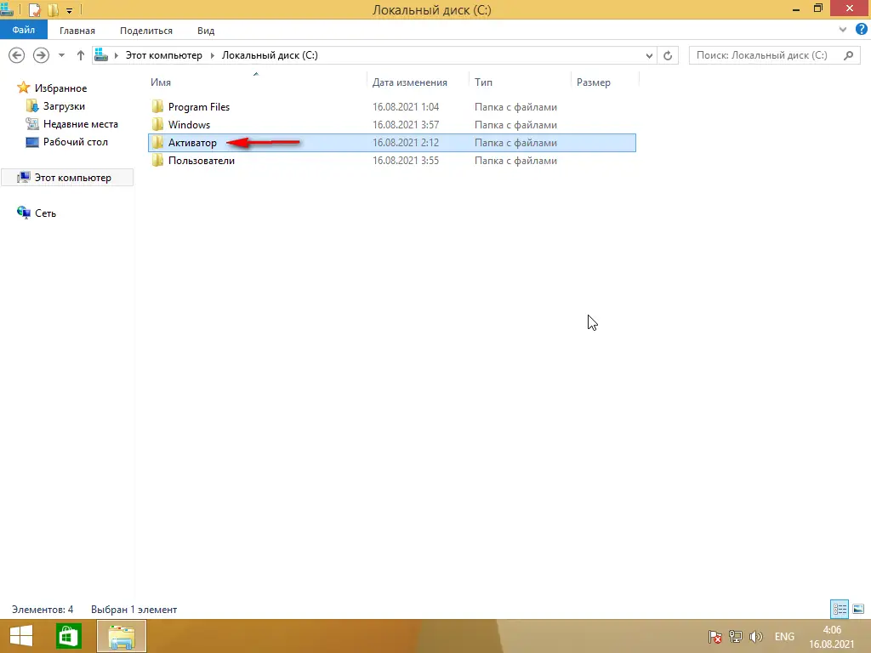
Task: Open the Customize Quick Access Toolbar dropdown
Action: click(x=70, y=10)
